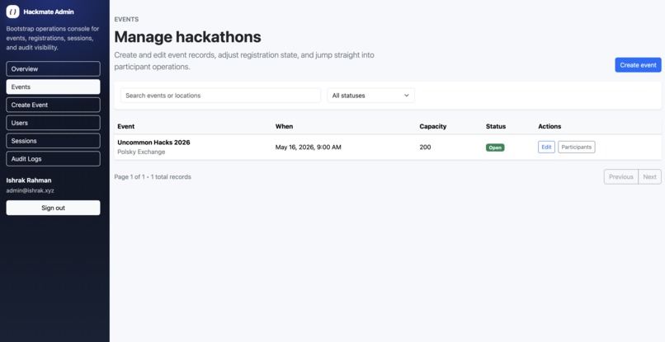View Audit Logs from sidebar
665x342 pixels.
pyautogui.click(x=53, y=159)
